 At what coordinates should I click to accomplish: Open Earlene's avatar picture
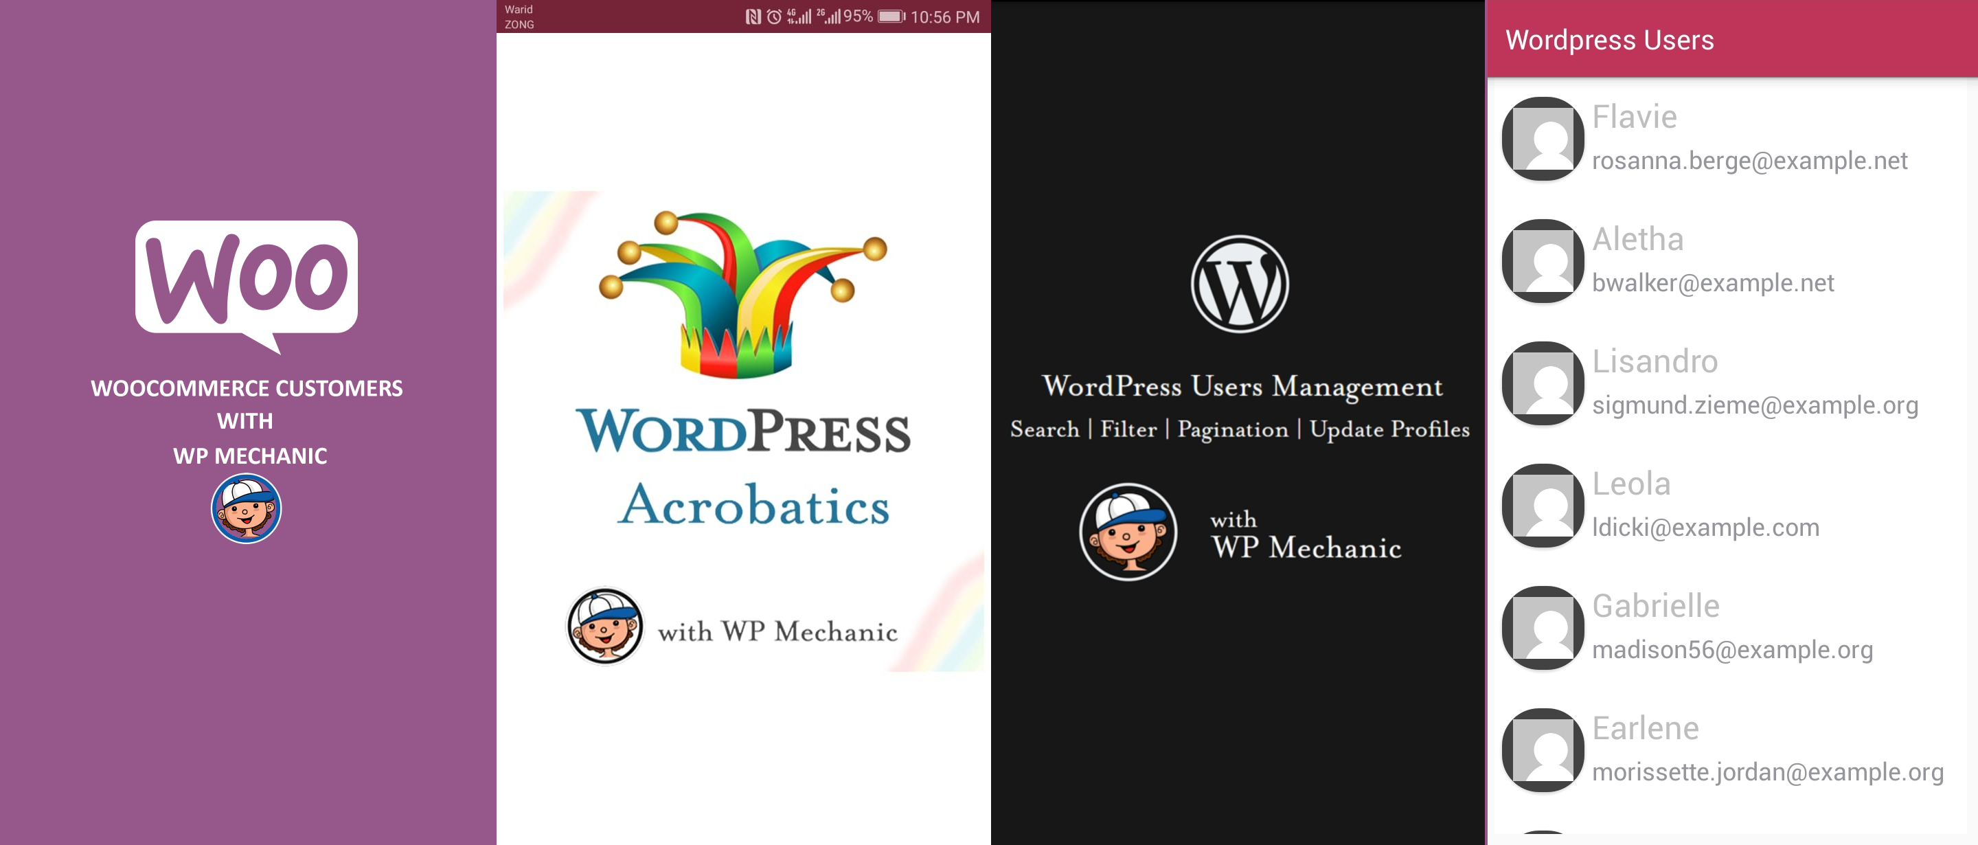click(x=1543, y=750)
